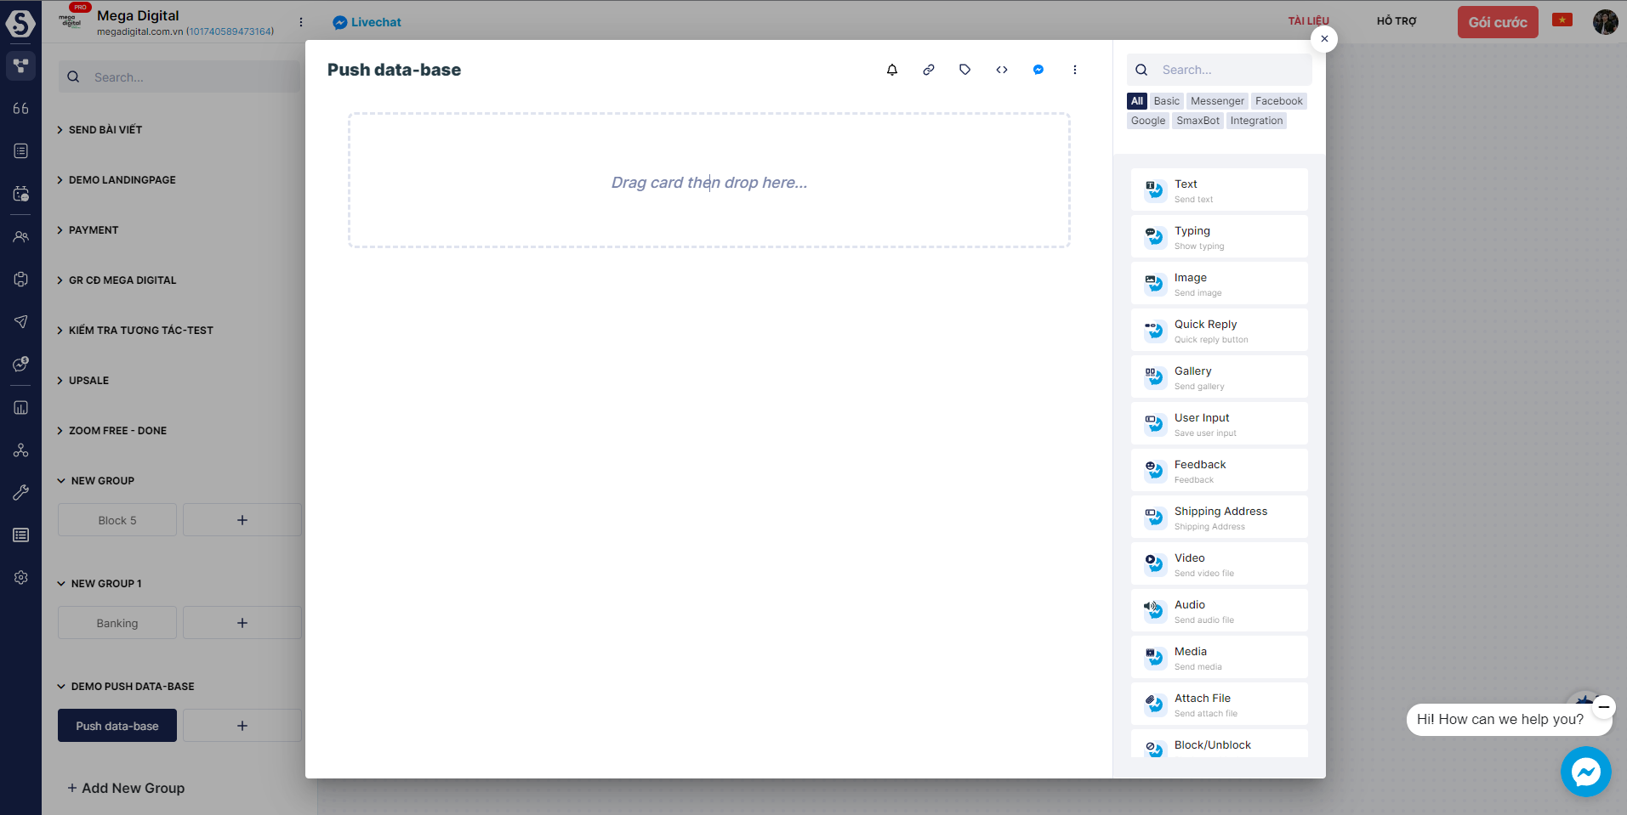This screenshot has height=815, width=1627.
Task: Open the tag label icon
Action: [x=964, y=70]
